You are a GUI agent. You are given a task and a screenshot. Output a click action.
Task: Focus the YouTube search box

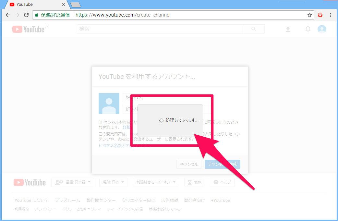pyautogui.click(x=160, y=29)
